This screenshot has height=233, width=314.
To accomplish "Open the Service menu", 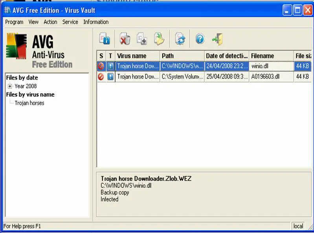I will (x=70, y=22).
